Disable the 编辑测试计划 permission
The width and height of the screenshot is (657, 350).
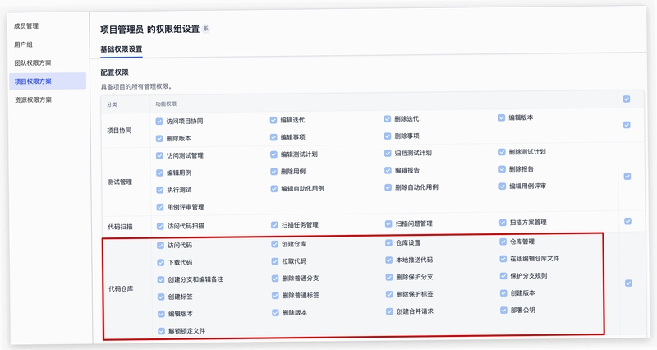(273, 154)
